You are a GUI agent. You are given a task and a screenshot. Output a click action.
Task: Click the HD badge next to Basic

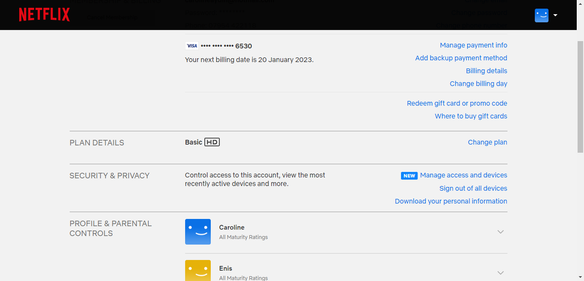click(212, 142)
